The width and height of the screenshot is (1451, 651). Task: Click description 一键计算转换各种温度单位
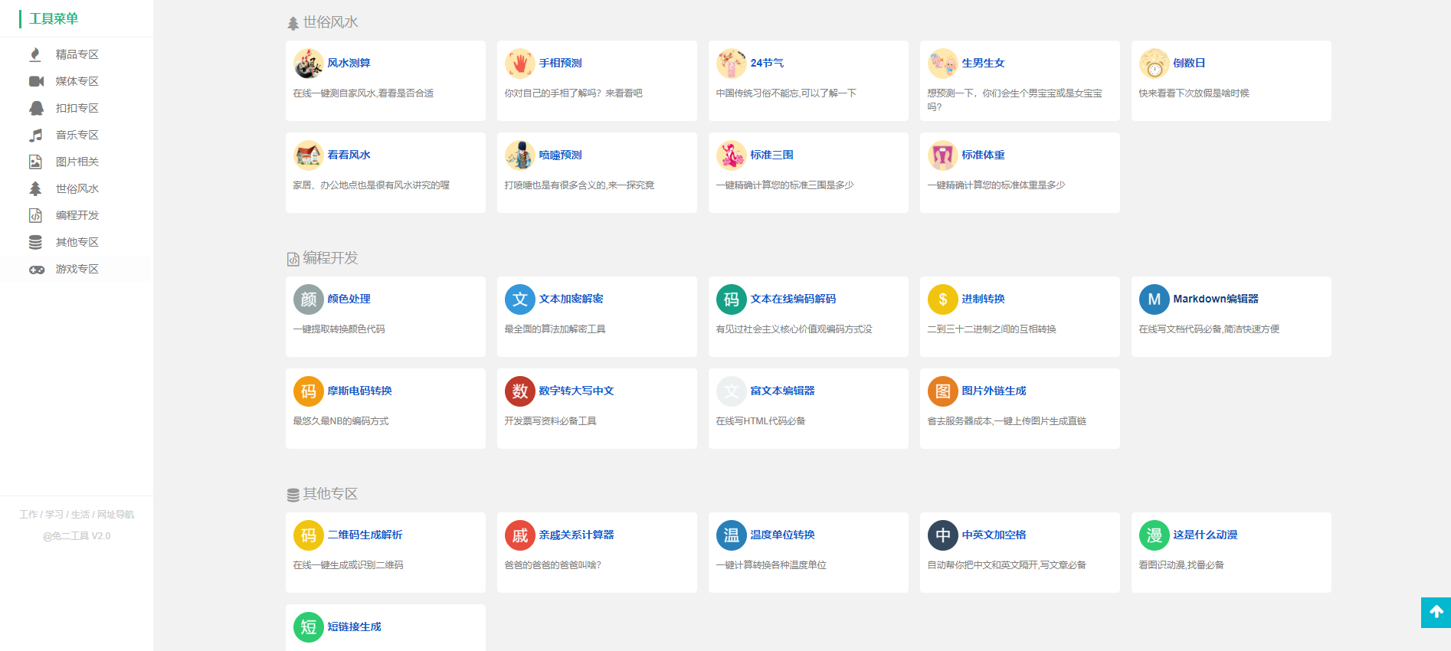click(x=771, y=565)
